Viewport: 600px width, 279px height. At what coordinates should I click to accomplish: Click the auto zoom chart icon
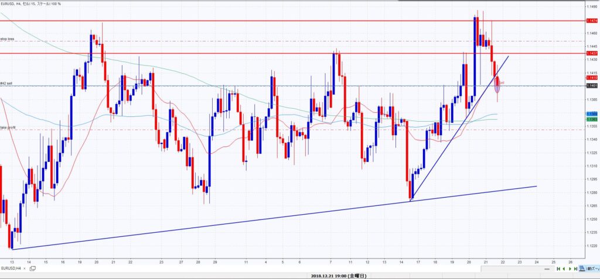[581, 268]
